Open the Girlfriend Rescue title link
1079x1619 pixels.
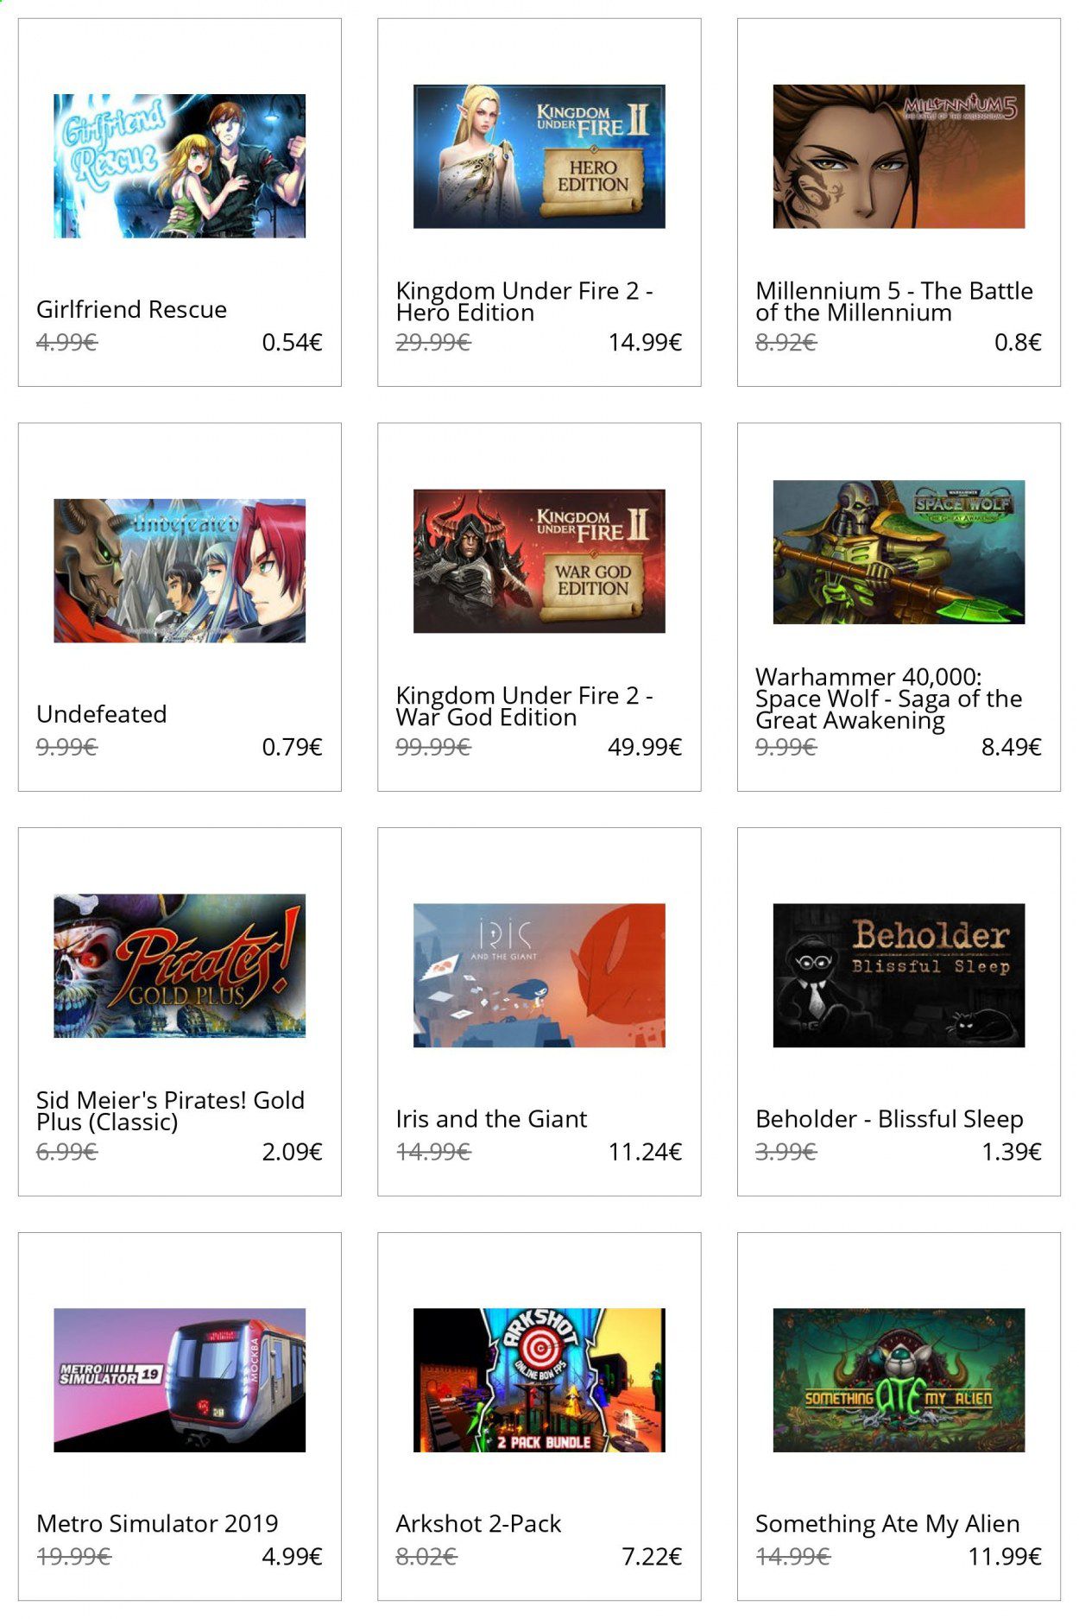coord(131,309)
